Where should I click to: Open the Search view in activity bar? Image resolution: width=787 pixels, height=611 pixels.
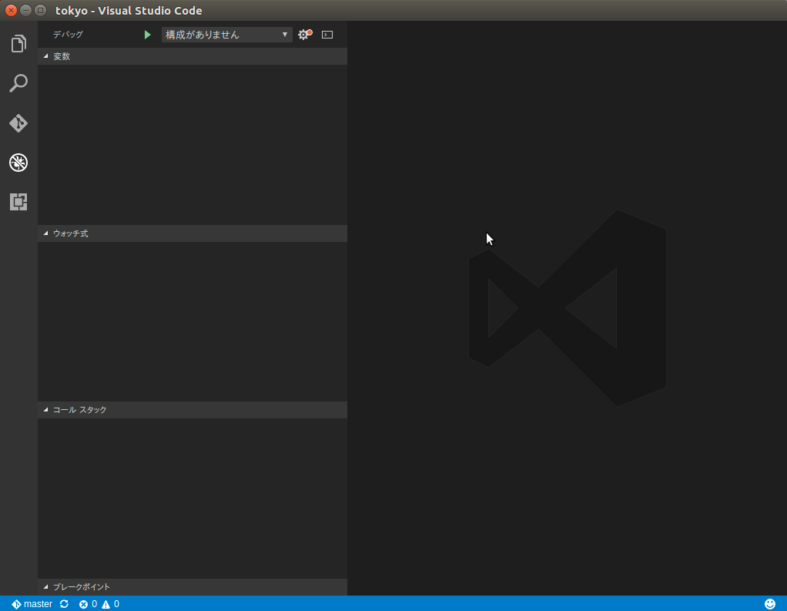[18, 83]
